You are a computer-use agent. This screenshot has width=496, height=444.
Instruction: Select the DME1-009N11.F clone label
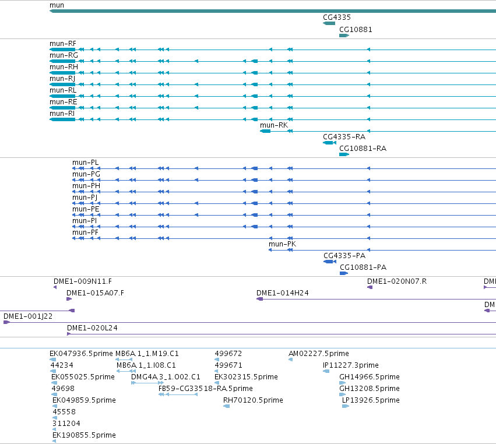pyautogui.click(x=83, y=281)
